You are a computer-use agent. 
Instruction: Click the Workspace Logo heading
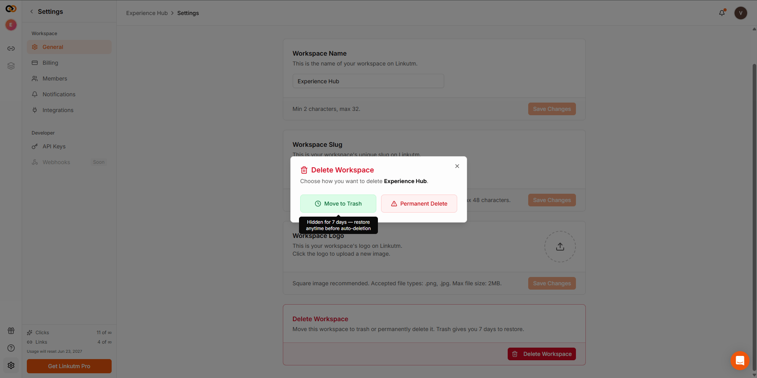click(318, 236)
